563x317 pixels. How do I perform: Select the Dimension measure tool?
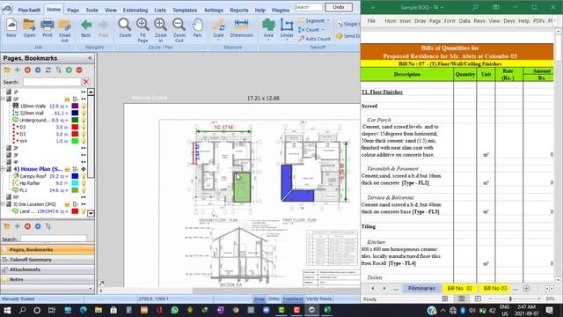[x=241, y=27]
